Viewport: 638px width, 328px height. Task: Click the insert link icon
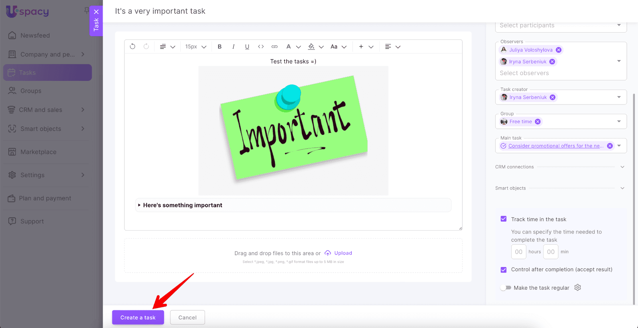pos(274,47)
